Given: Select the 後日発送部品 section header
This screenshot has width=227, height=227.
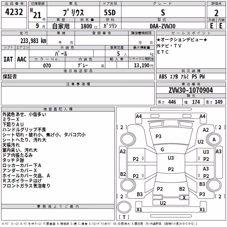Looking at the screenshot, I should tap(78, 71).
